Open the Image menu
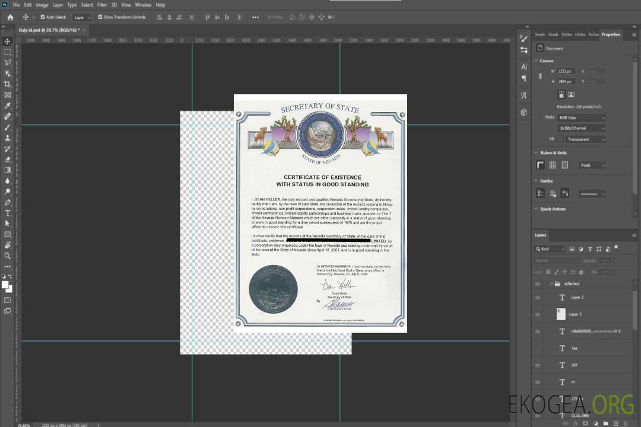641x427 pixels. pyautogui.click(x=42, y=5)
